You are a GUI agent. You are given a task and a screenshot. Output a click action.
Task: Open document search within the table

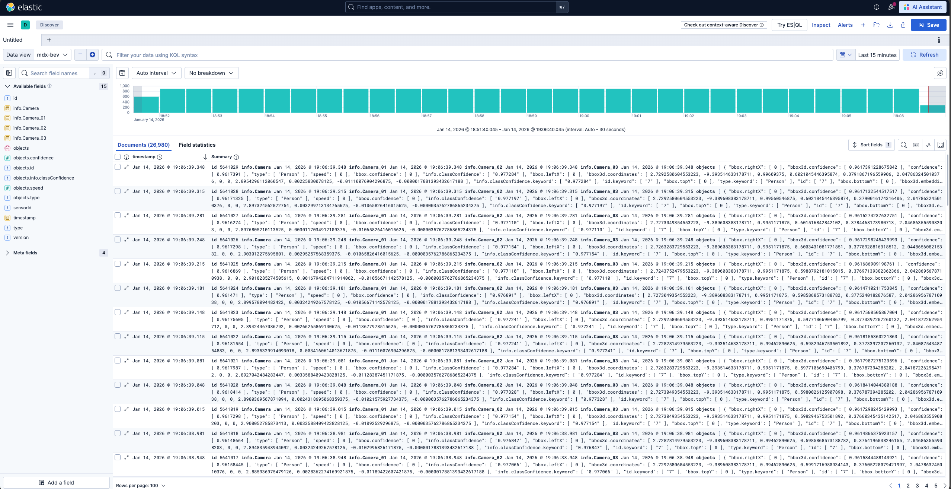[903, 145]
